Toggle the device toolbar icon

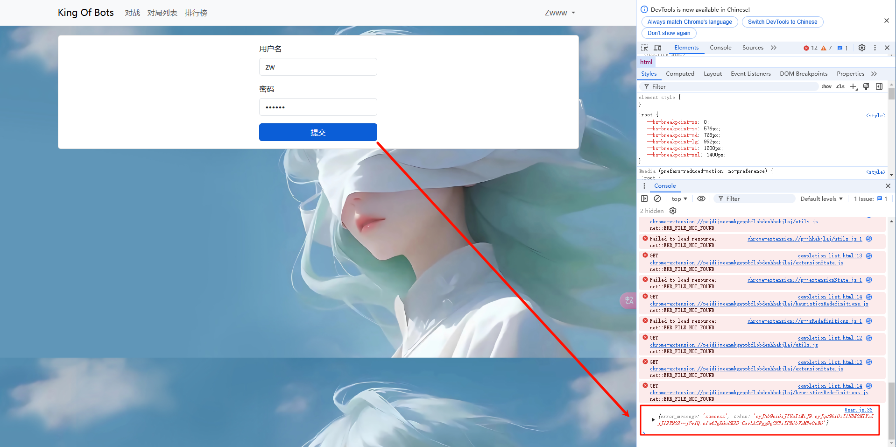[x=657, y=48]
